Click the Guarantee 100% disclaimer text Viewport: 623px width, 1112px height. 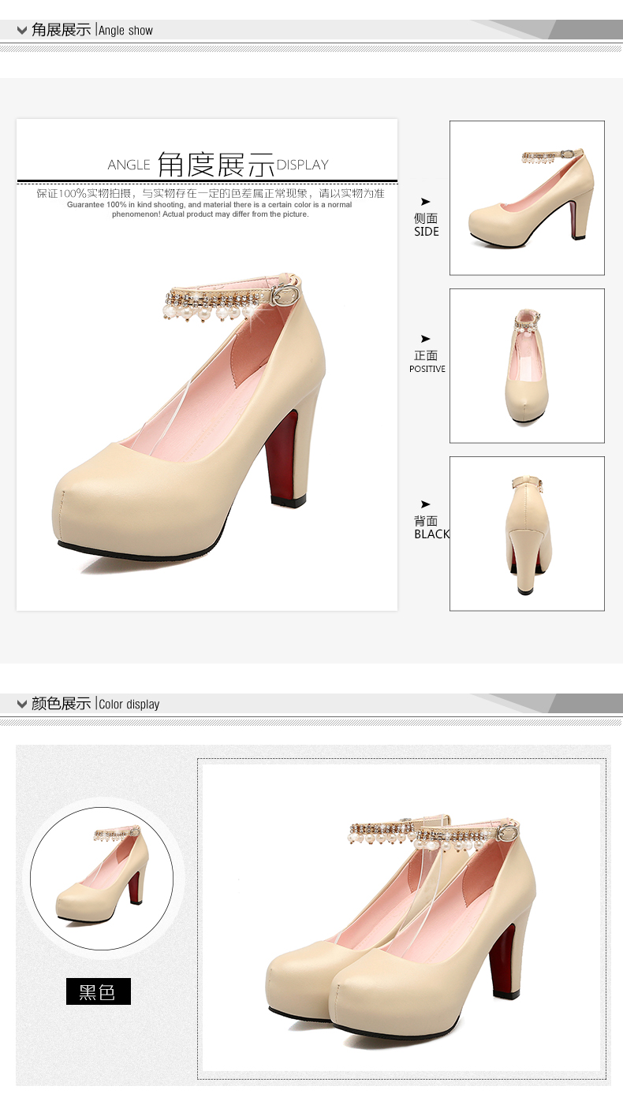(x=210, y=209)
